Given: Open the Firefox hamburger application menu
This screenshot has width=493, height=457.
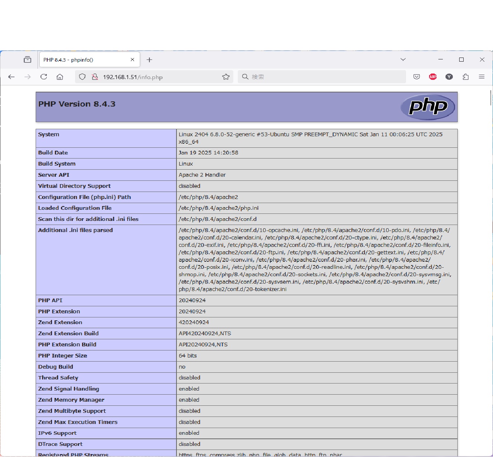Looking at the screenshot, I should pos(482,77).
